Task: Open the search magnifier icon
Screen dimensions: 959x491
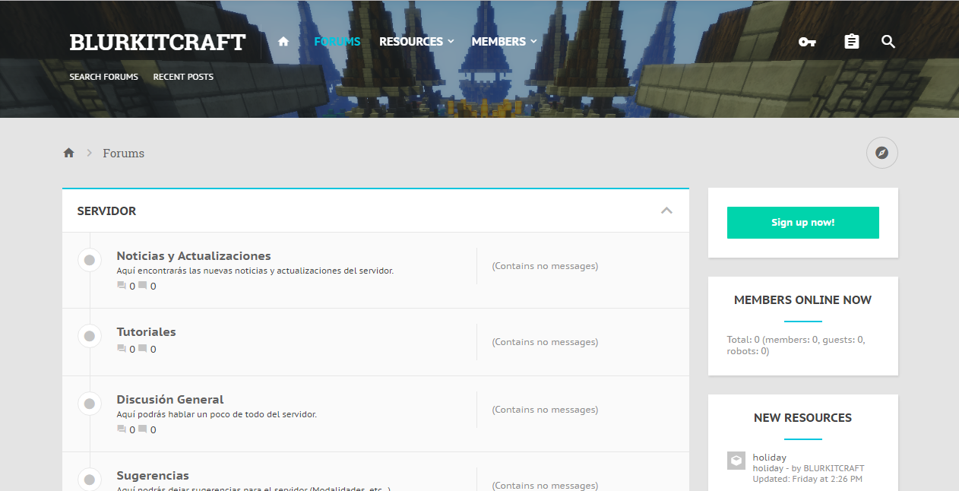Action: pyautogui.click(x=888, y=42)
